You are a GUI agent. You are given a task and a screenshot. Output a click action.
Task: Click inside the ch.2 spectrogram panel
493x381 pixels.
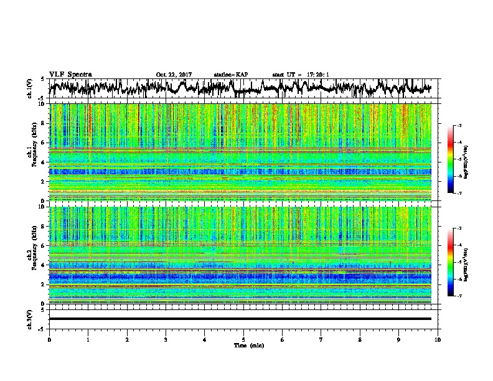click(x=240, y=255)
